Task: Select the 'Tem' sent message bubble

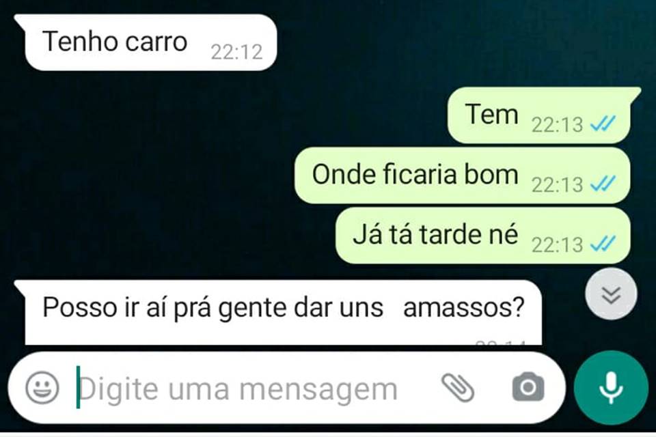Action: click(541, 115)
